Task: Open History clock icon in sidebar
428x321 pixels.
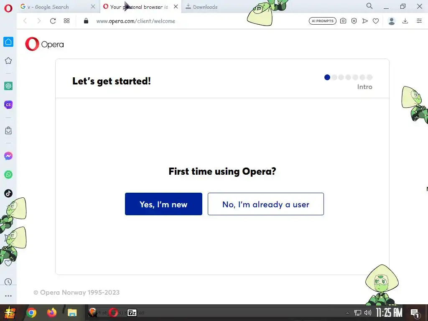Action: [x=8, y=282]
